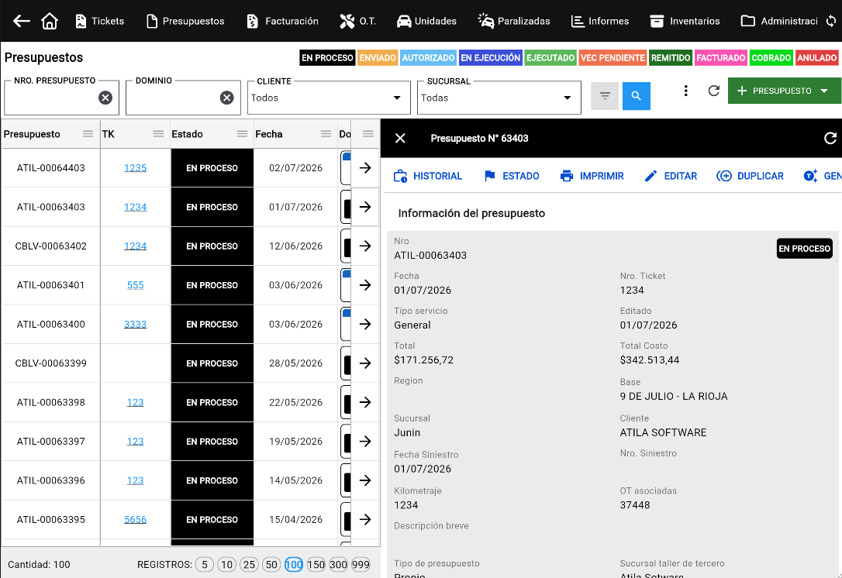
Task: Open the Inventarios menu
Action: [x=685, y=21]
